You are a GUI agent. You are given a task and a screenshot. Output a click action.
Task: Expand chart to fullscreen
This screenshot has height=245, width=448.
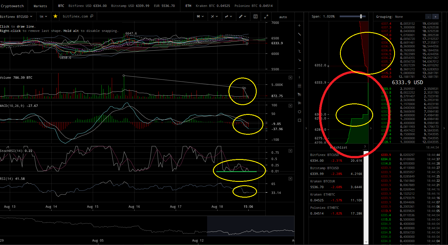(266, 16)
